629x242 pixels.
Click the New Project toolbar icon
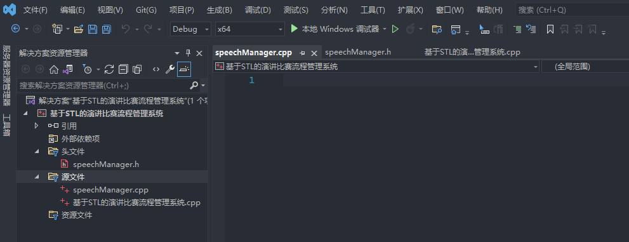pos(58,29)
